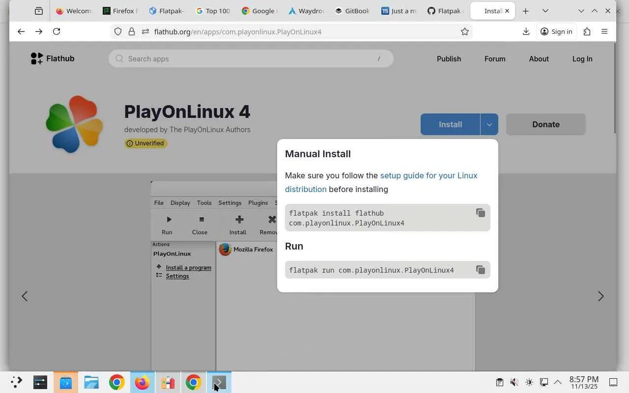Viewport: 629px width, 393px height.
Task: Switch to the GitHub Flatpak tab
Action: pyautogui.click(x=445, y=11)
